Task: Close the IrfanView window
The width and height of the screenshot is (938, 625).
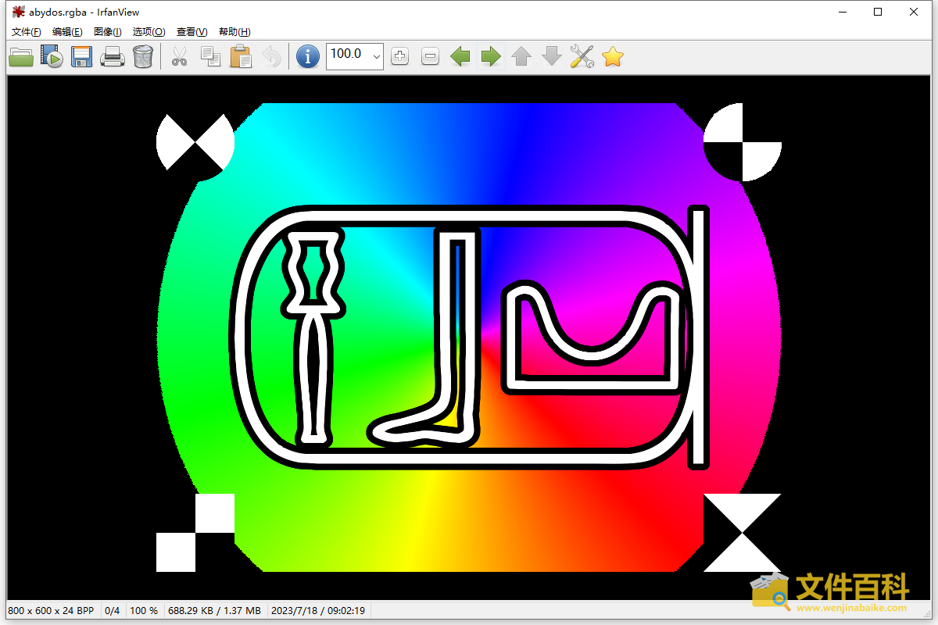Action: coord(914,12)
